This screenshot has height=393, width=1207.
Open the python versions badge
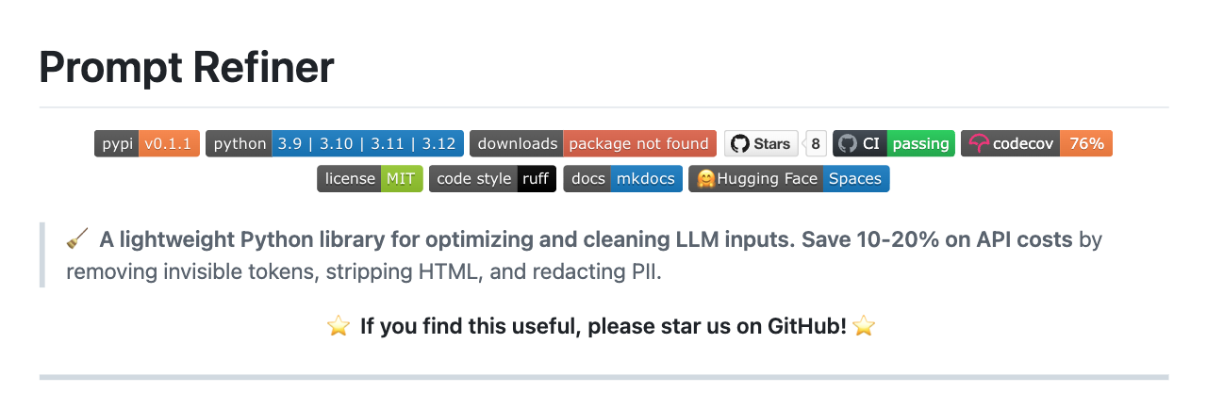click(x=334, y=143)
